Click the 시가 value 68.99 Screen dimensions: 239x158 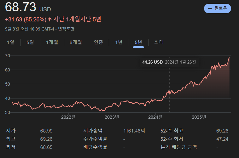click(x=46, y=131)
